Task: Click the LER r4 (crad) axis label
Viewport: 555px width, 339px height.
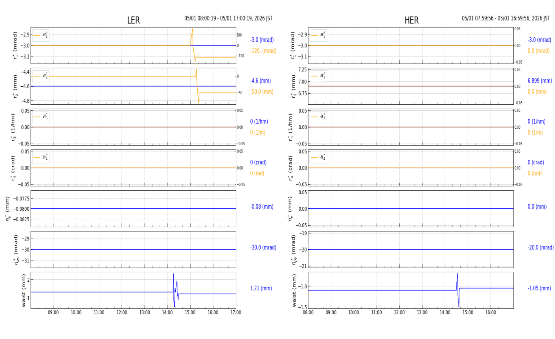Action: [x=13, y=168]
